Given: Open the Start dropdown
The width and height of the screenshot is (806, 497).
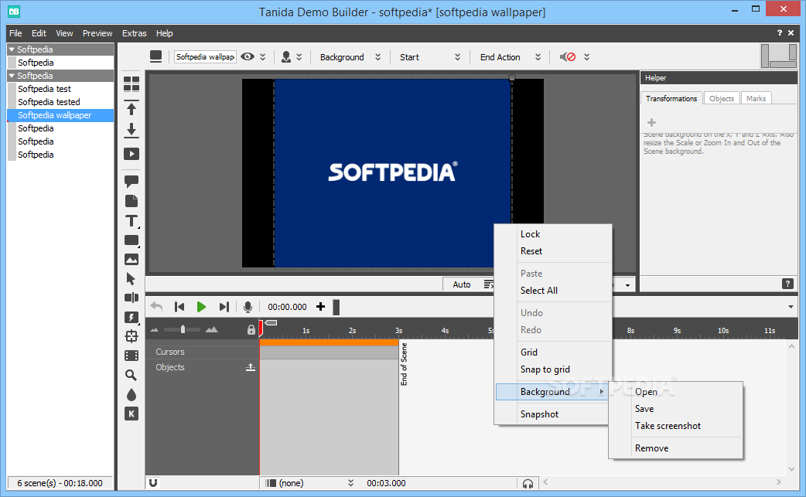Looking at the screenshot, I should pos(429,57).
